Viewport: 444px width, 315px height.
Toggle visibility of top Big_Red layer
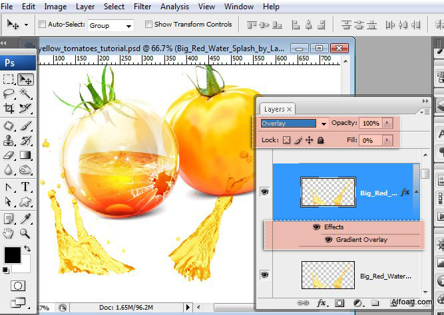pyautogui.click(x=265, y=192)
